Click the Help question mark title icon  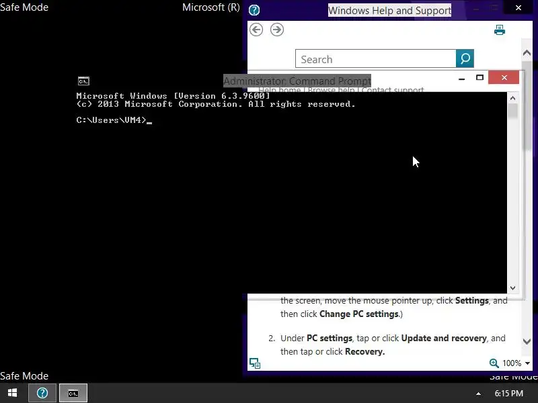[x=254, y=10]
